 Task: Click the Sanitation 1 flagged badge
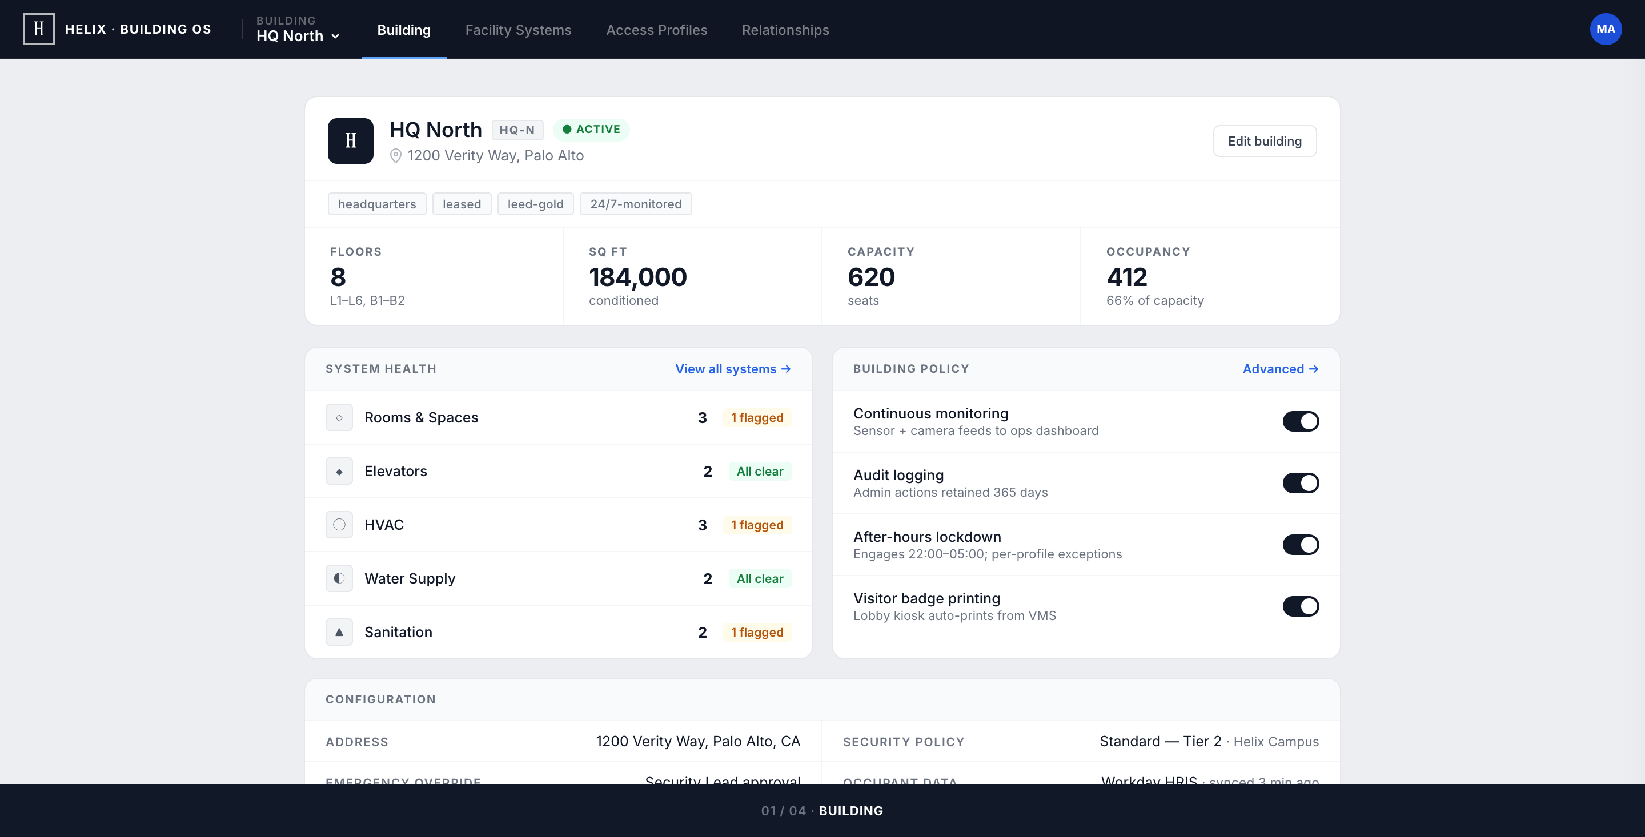[x=757, y=632]
